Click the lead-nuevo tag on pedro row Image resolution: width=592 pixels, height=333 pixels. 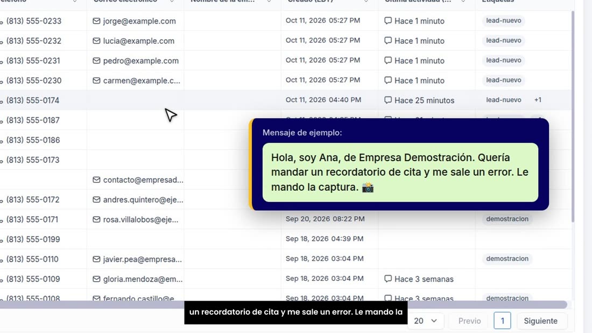503,60
